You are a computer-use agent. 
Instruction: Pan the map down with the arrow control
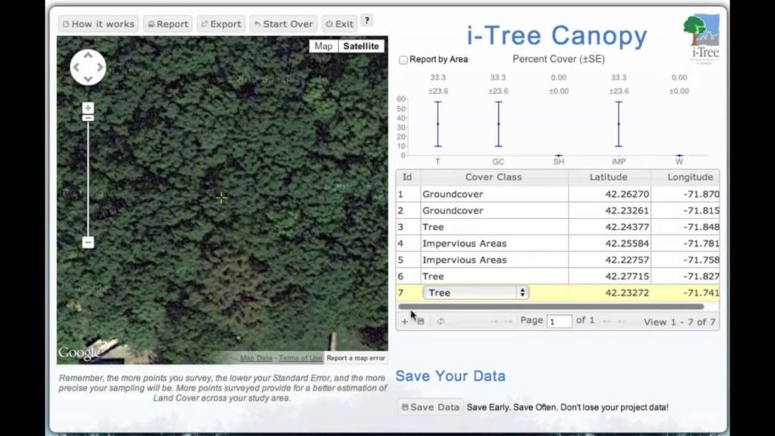tap(88, 79)
